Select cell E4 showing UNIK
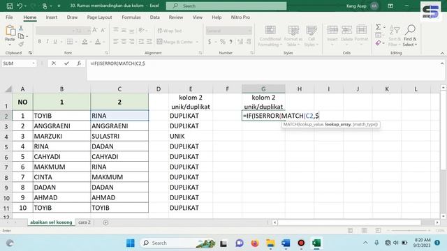 click(191, 136)
